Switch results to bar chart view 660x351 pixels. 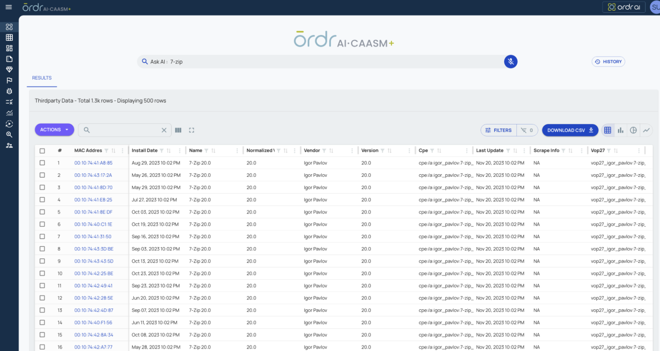pyautogui.click(x=620, y=130)
